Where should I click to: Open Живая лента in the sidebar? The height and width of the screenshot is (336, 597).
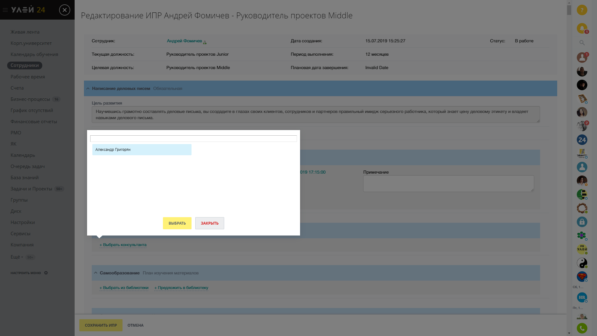[25, 32]
